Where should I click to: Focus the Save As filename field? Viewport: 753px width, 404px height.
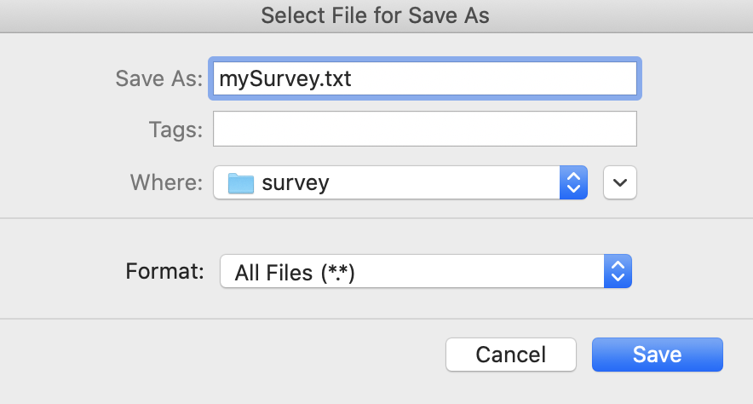[425, 78]
